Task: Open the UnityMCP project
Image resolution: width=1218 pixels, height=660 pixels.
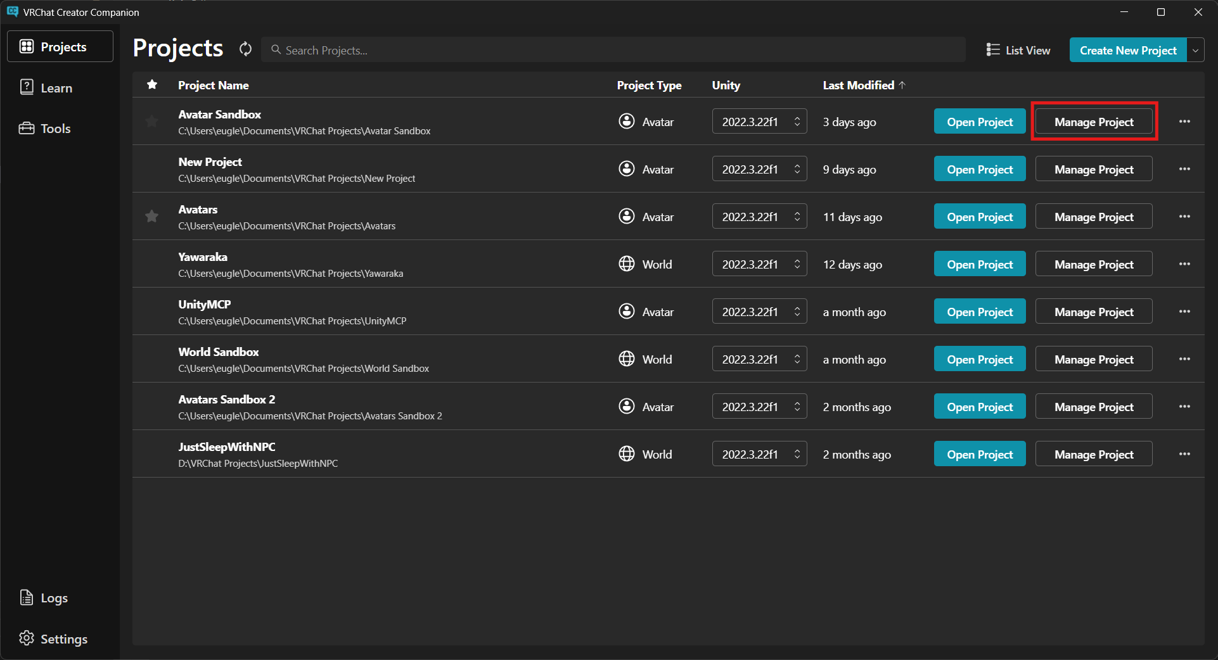Action: coord(980,311)
